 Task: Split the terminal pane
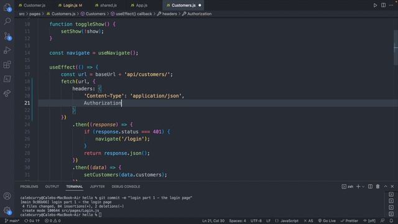tap(371, 187)
